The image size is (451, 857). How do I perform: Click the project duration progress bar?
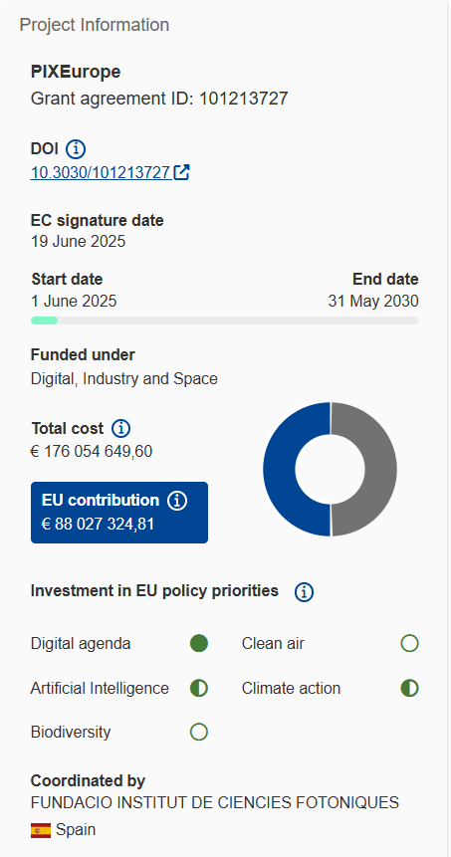[225, 321]
